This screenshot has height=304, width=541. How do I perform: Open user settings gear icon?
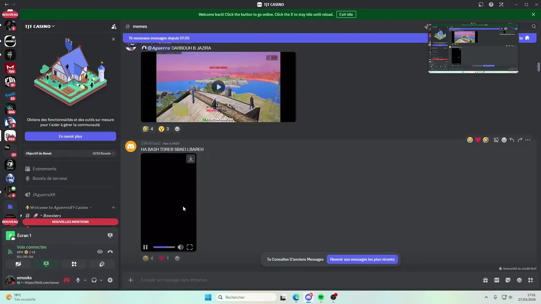pos(110,280)
